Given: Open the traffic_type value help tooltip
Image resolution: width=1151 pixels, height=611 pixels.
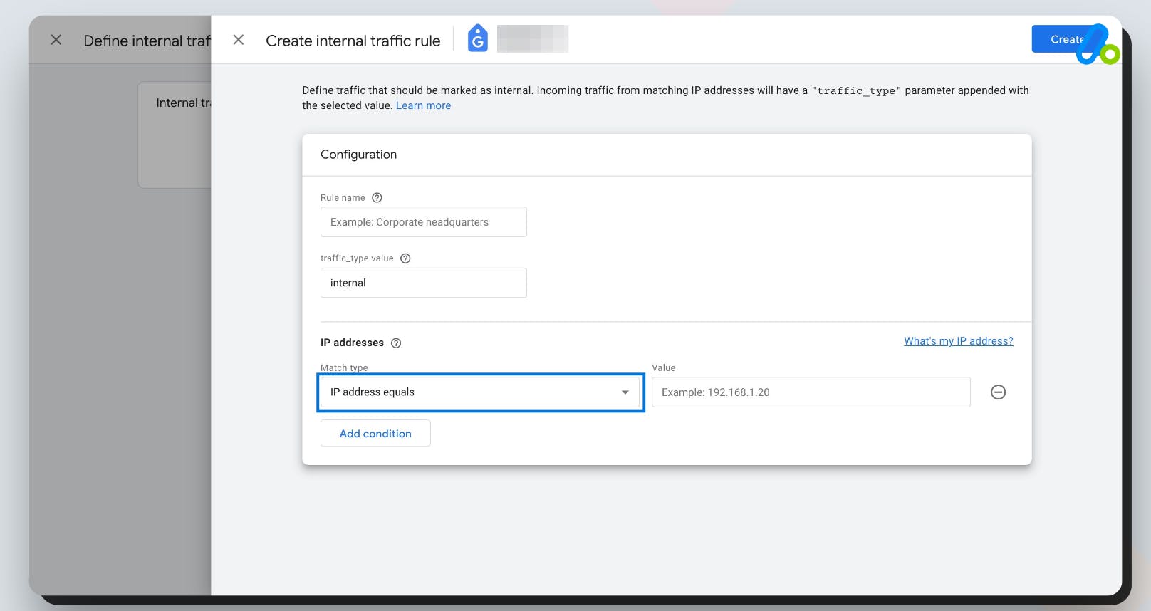Looking at the screenshot, I should pyautogui.click(x=405, y=258).
